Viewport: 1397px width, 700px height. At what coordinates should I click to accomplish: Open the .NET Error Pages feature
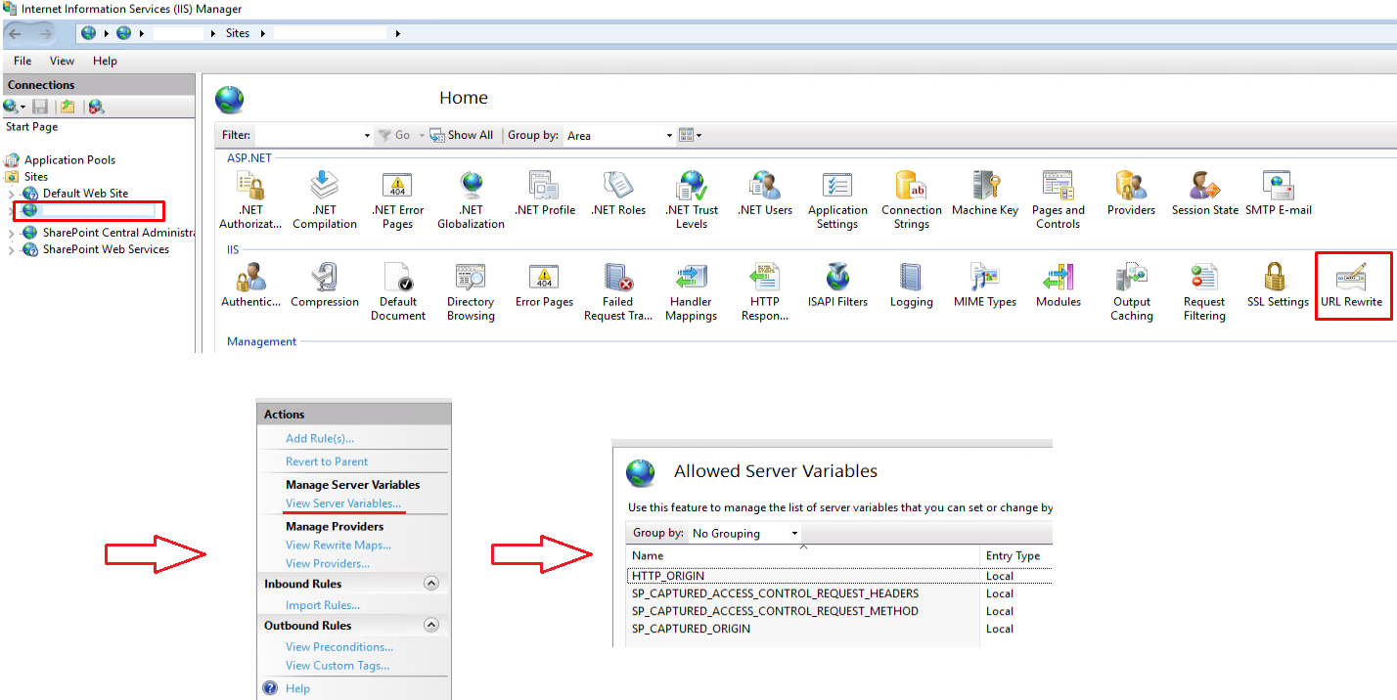pyautogui.click(x=397, y=193)
